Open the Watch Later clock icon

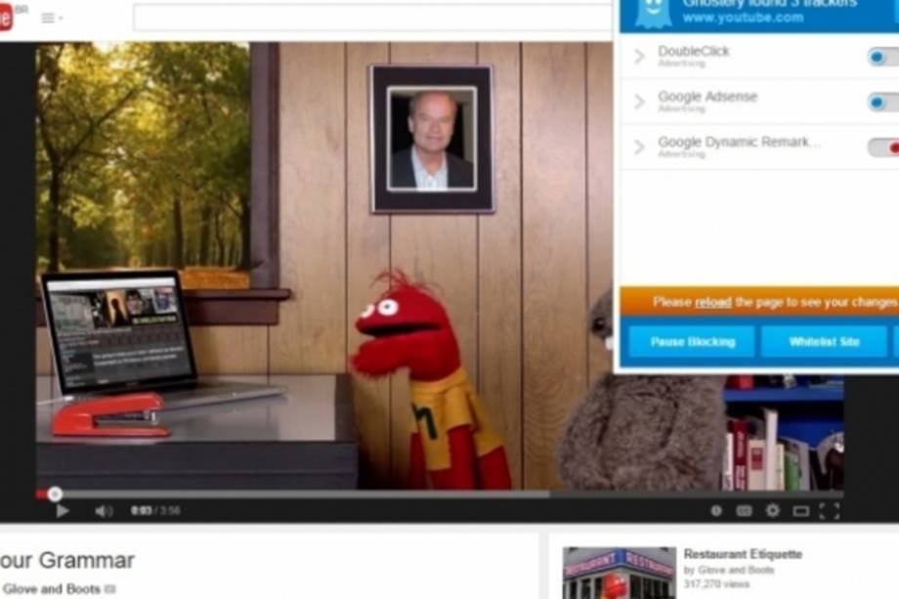(x=716, y=510)
